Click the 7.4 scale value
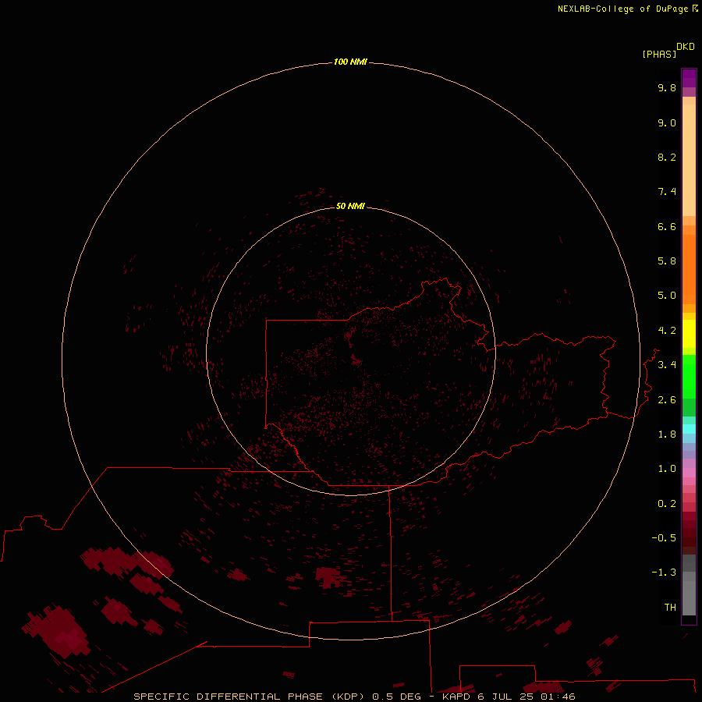702x702 pixels. tap(667, 192)
